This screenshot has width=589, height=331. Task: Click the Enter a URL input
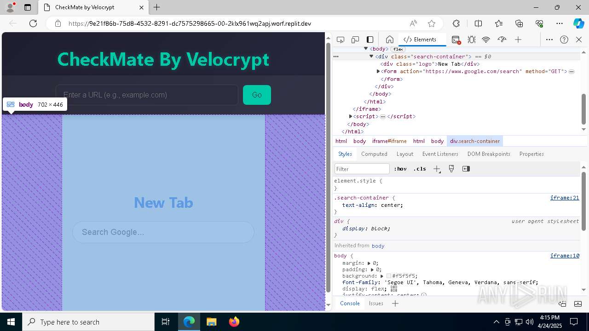point(147,95)
